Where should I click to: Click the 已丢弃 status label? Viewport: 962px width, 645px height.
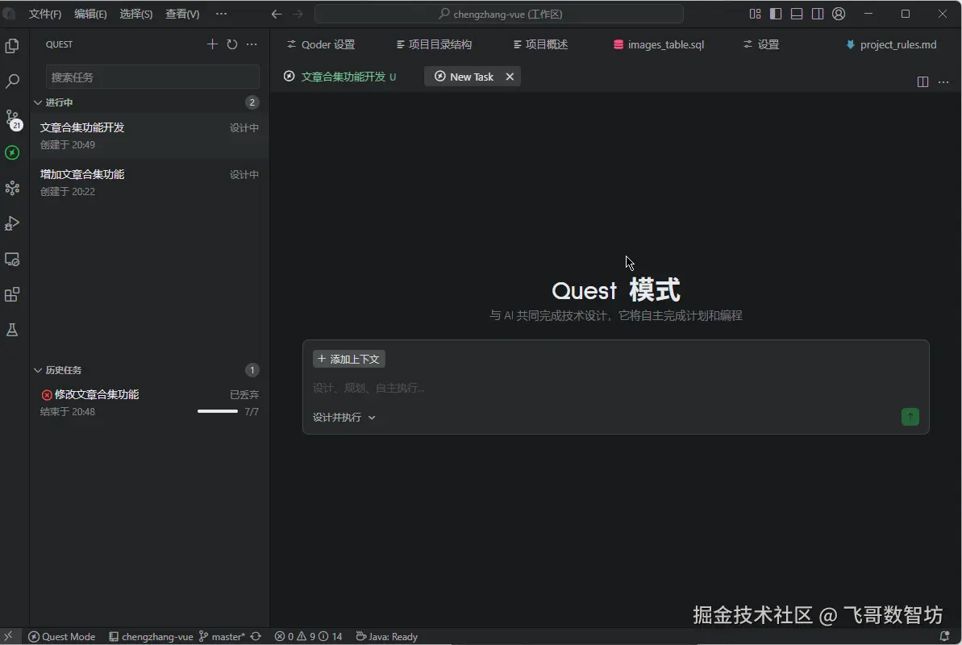pos(244,394)
